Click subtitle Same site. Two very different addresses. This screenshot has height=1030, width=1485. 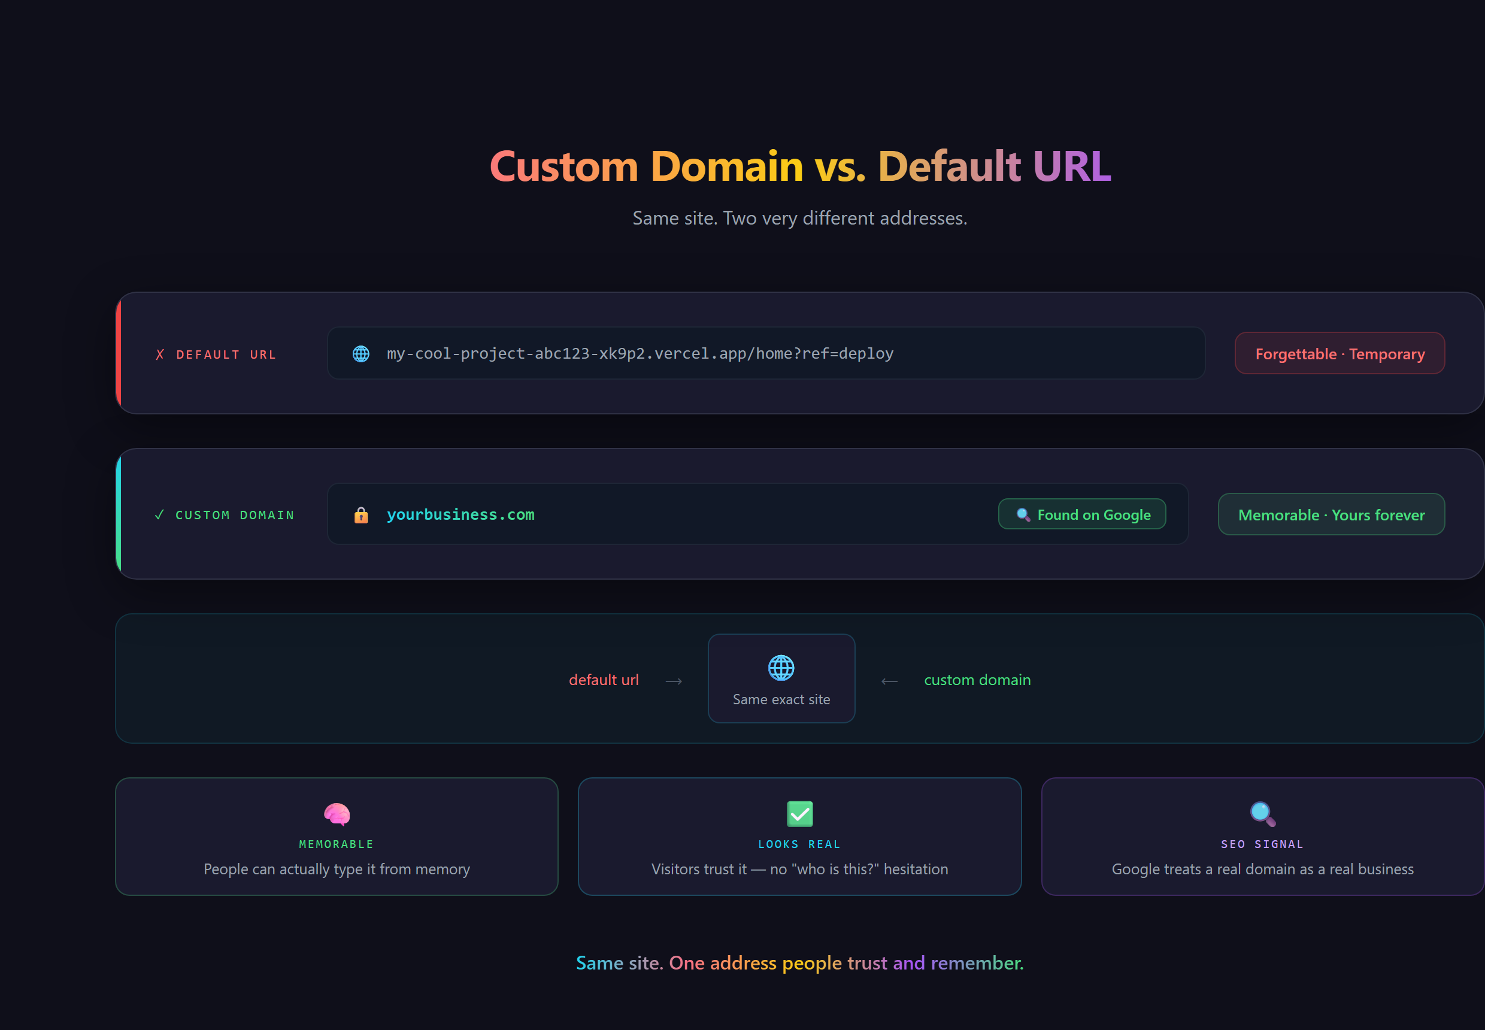799,218
